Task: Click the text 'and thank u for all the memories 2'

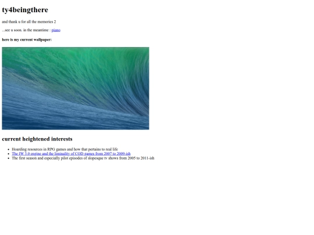Action: (x=29, y=22)
